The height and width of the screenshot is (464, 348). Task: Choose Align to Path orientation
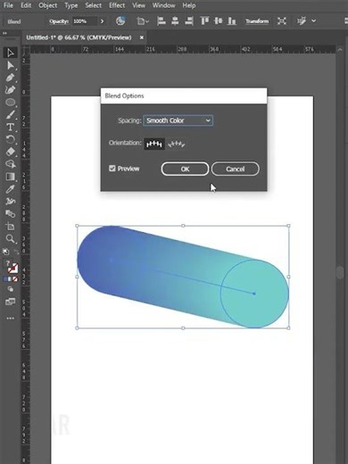point(177,144)
